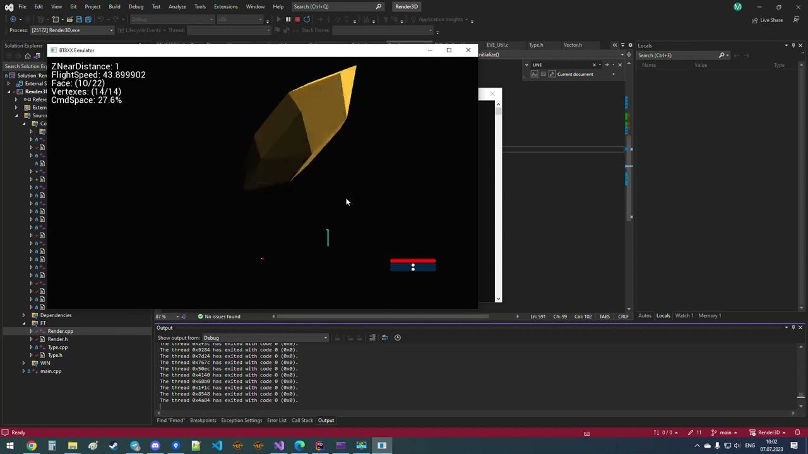
Task: Open the Debug menu
Action: point(136,6)
